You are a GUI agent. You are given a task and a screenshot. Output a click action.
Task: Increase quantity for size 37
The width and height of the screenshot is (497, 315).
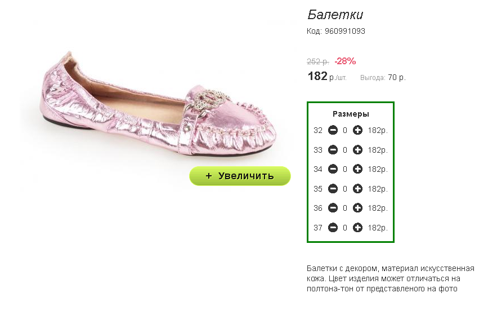(x=357, y=228)
